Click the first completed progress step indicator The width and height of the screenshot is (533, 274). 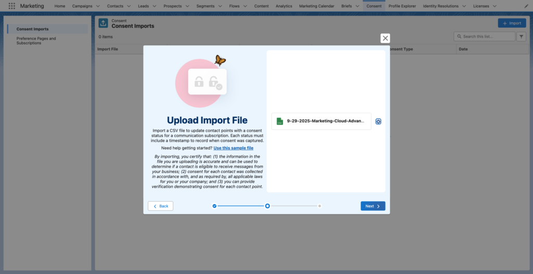(214, 206)
